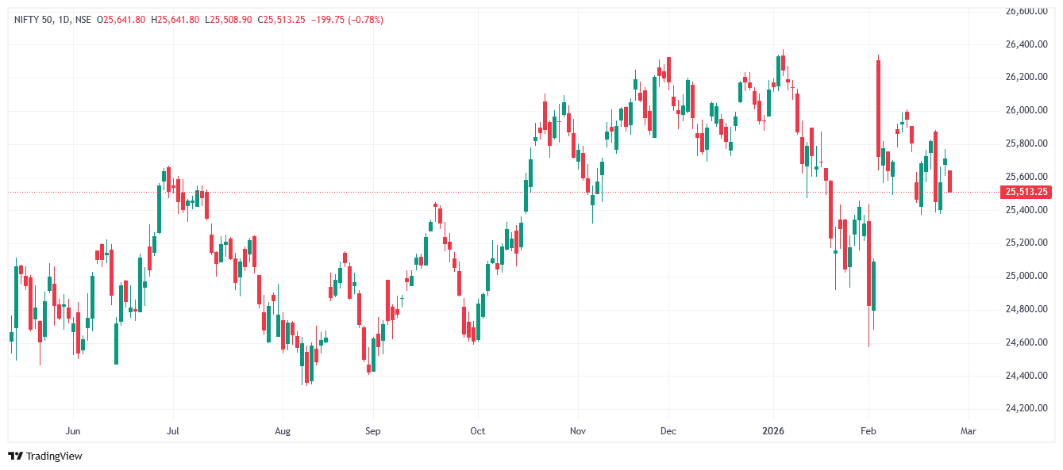This screenshot has width=1063, height=470.
Task: Select the Jul time axis label
Action: point(172,431)
